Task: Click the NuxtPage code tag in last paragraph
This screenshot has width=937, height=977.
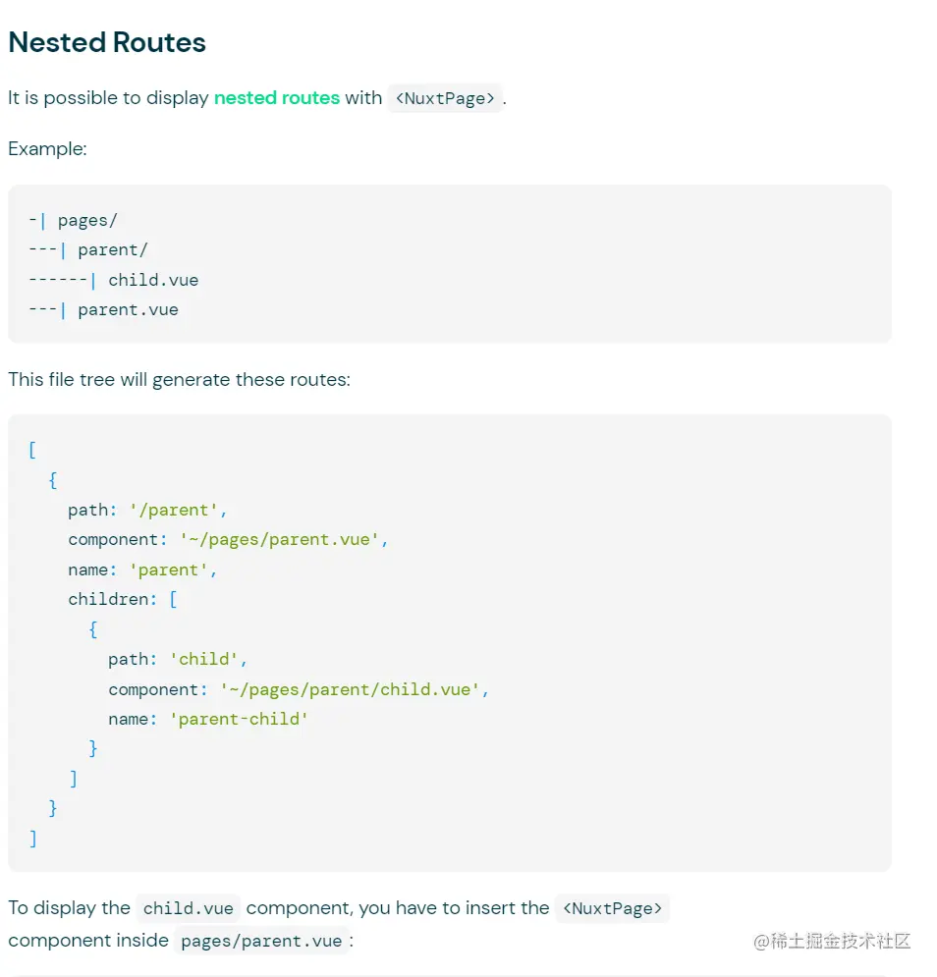Action: (612, 908)
